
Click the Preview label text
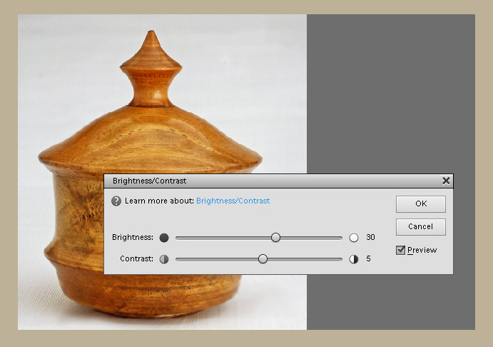(422, 251)
